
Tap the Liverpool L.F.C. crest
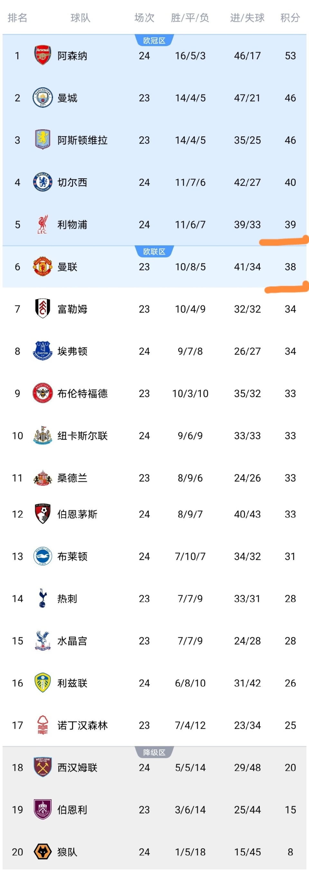(x=42, y=224)
